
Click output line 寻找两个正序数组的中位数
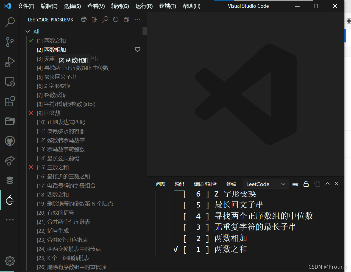click(x=264, y=216)
